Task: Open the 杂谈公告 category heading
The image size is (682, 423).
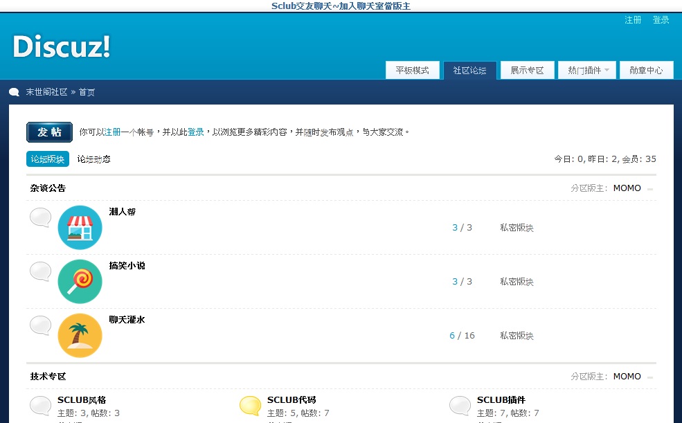Action: pos(48,188)
